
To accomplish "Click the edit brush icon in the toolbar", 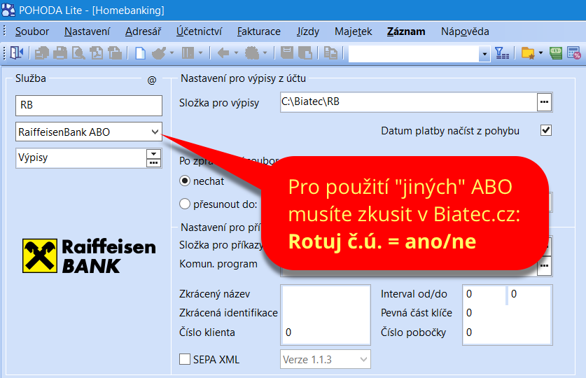I will (159, 53).
